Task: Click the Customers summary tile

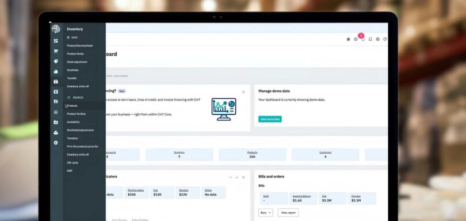Action: pos(325,154)
